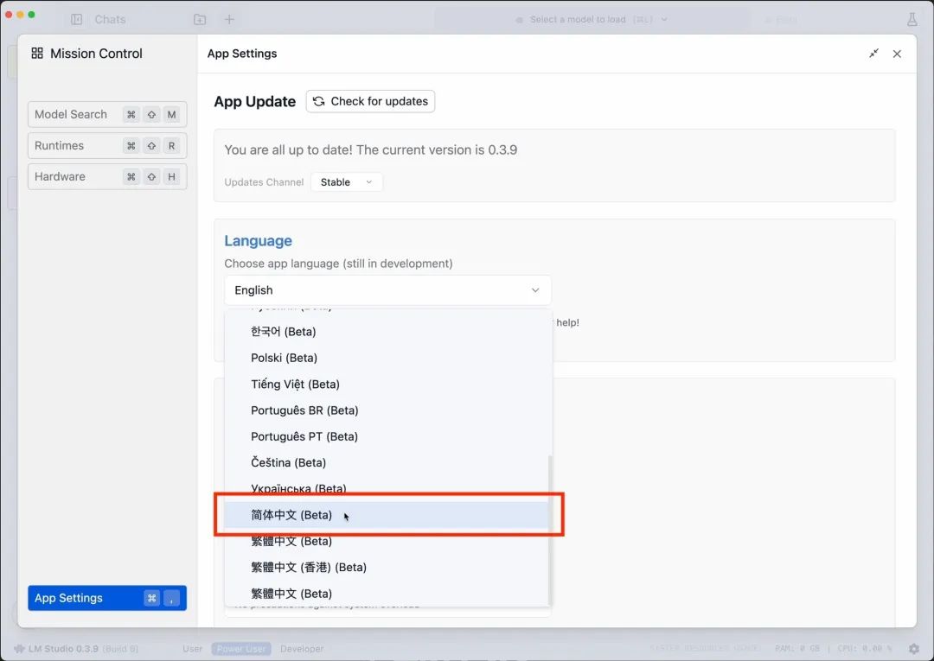
Task: Choose Українська (Beta) from language list
Action: click(386, 489)
